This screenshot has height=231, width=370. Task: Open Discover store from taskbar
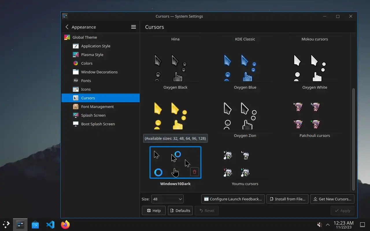click(35, 224)
